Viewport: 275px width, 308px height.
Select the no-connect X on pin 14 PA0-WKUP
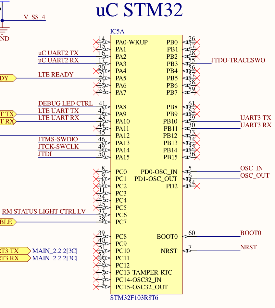click(x=96, y=42)
